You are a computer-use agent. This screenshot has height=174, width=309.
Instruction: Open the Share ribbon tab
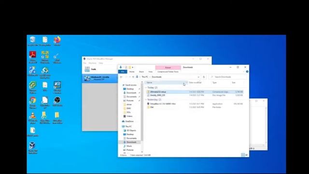pyautogui.click(x=141, y=72)
